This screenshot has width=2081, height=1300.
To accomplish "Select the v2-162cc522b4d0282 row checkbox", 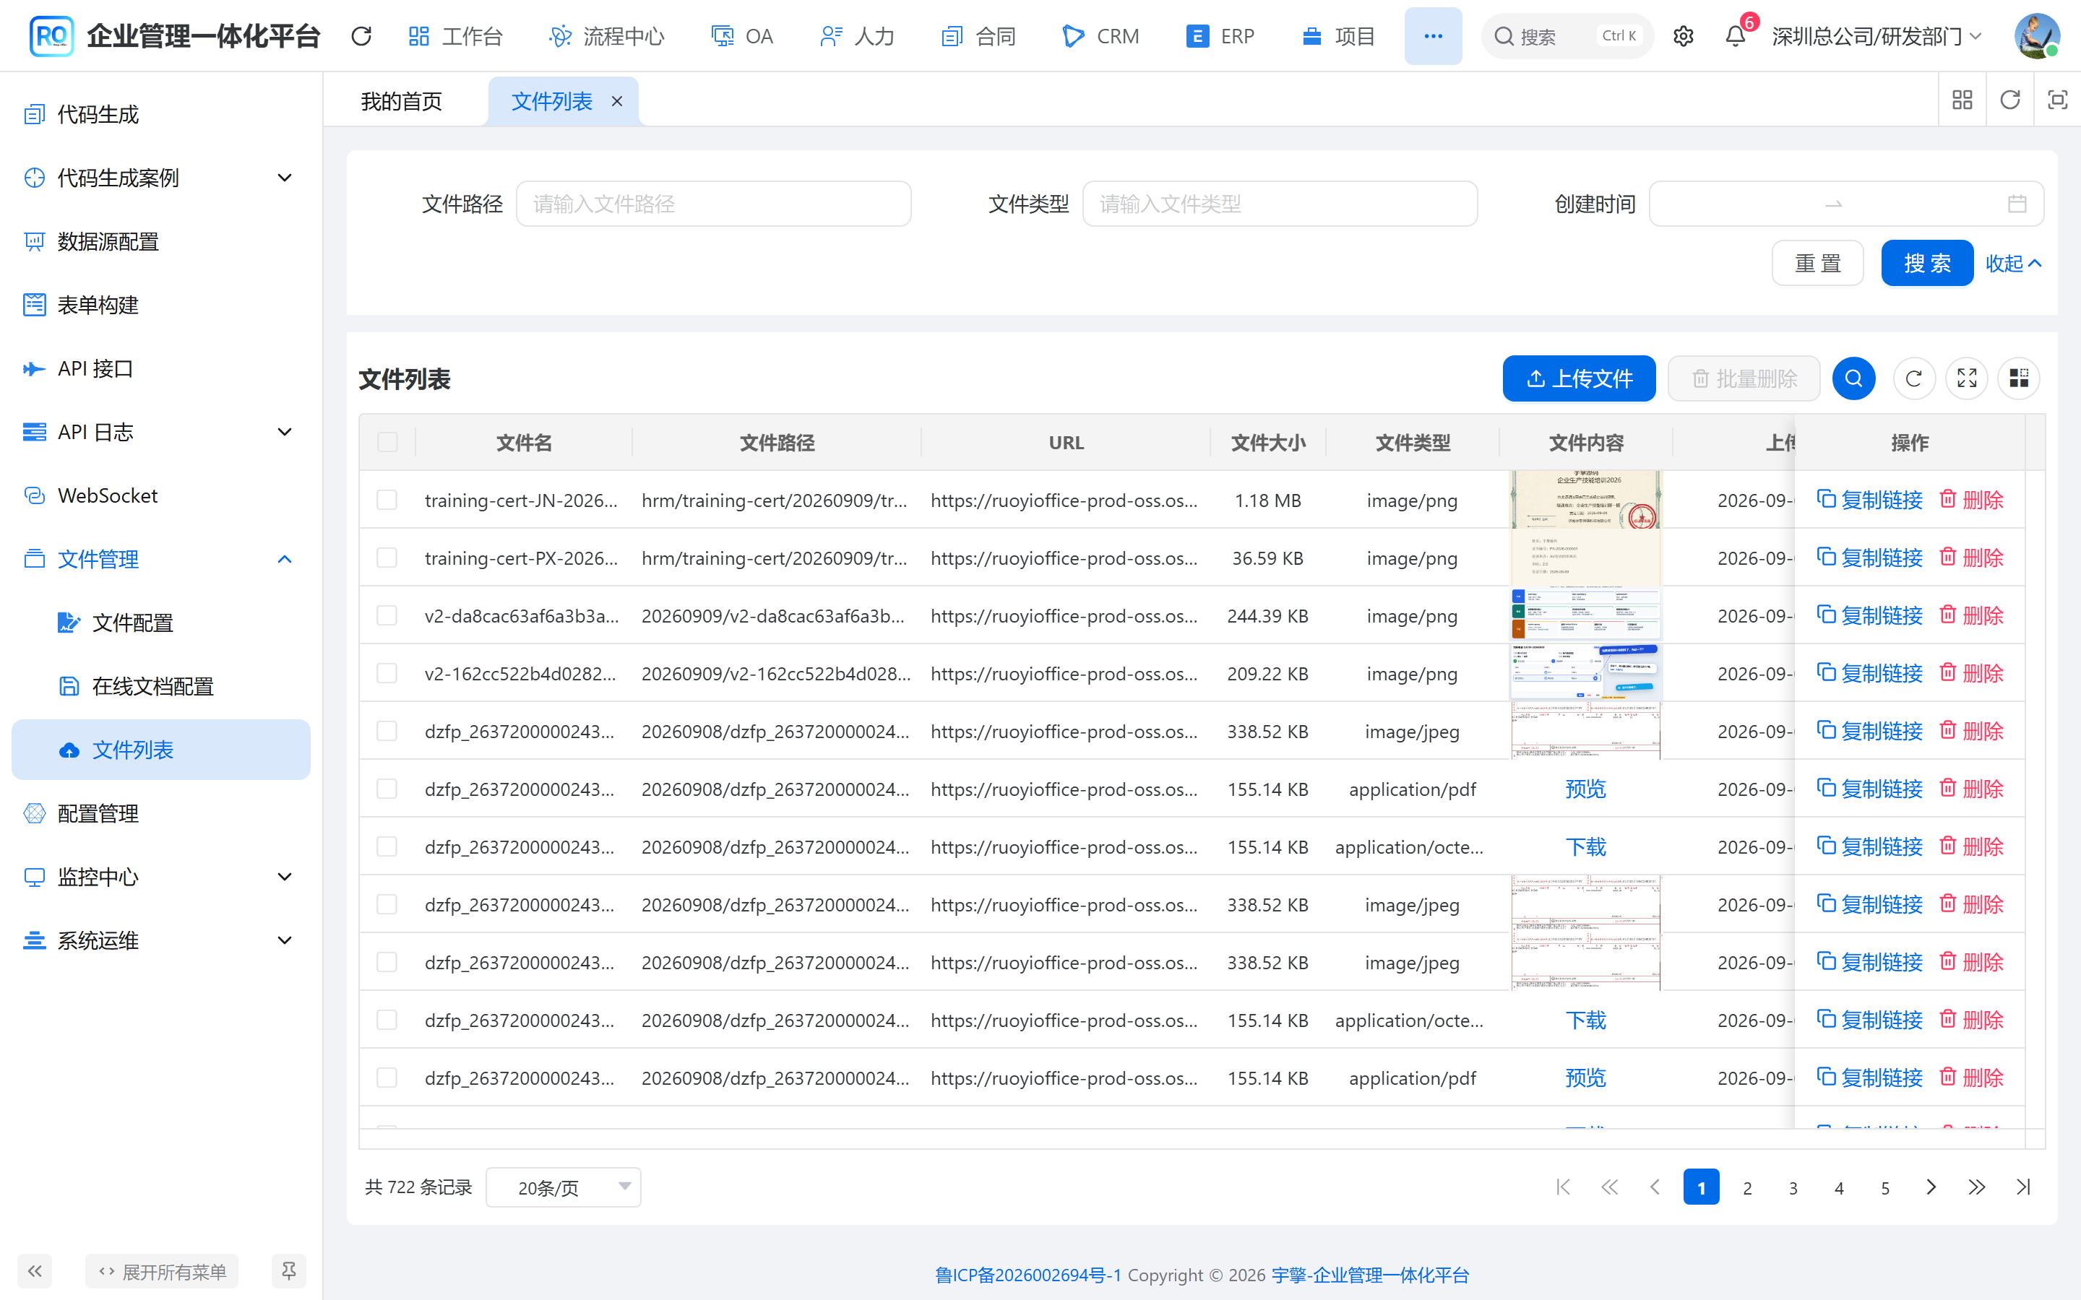I will tap(387, 672).
